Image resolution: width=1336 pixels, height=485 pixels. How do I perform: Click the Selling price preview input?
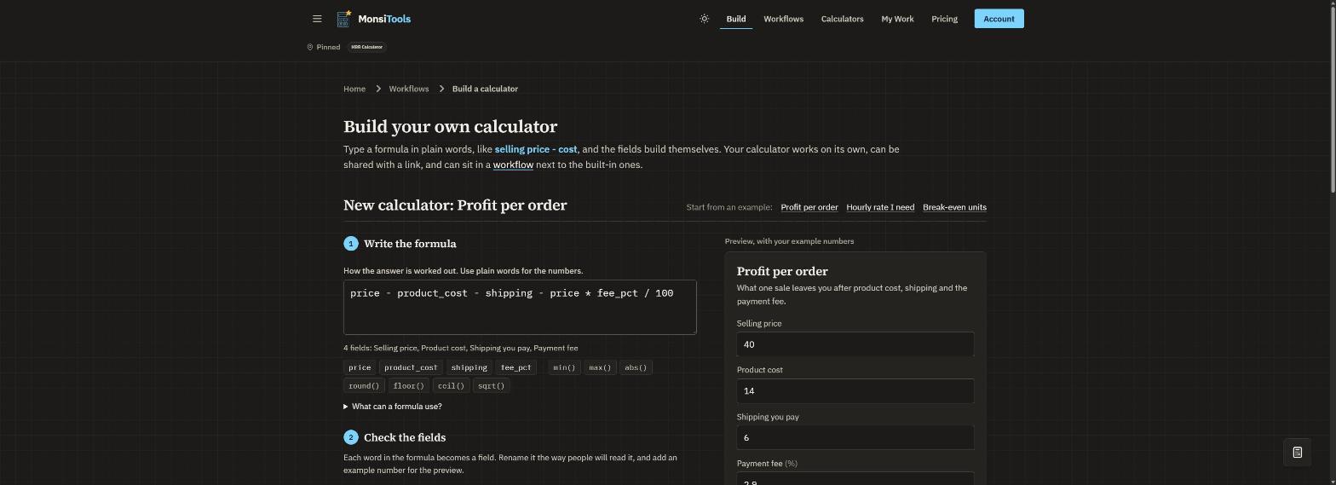coord(855,344)
